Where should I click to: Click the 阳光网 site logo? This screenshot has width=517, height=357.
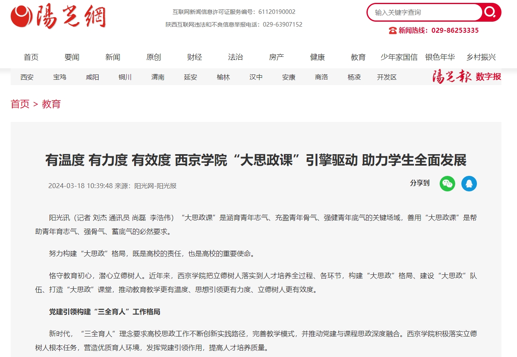tap(58, 17)
